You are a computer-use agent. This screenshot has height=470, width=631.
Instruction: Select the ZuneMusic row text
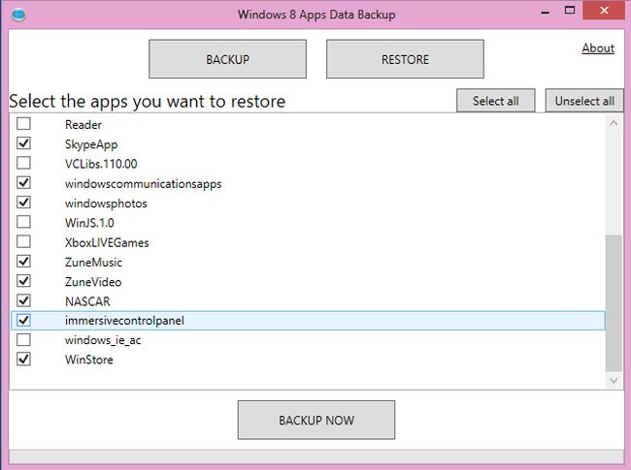click(x=93, y=263)
